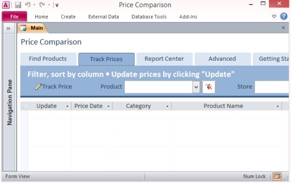The height and width of the screenshot is (183, 291).
Task: Open the Database Tools ribbon tab
Action: tap(149, 17)
